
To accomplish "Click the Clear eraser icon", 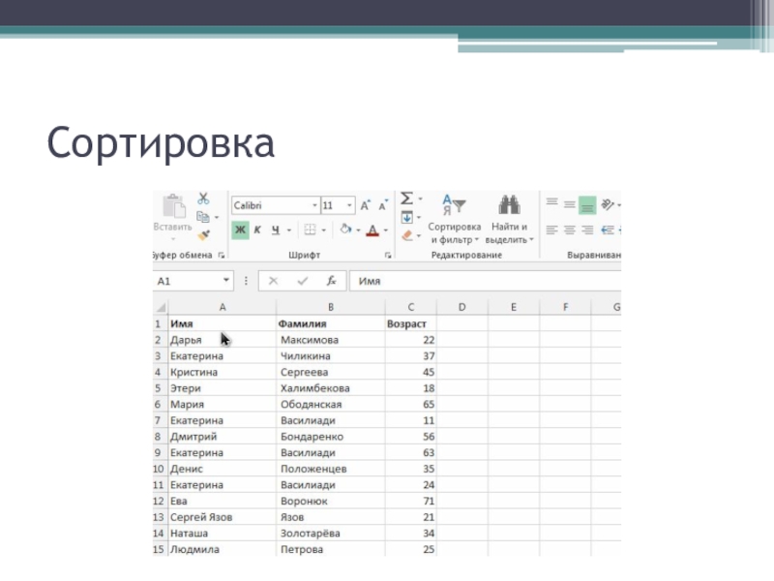I will coord(406,235).
